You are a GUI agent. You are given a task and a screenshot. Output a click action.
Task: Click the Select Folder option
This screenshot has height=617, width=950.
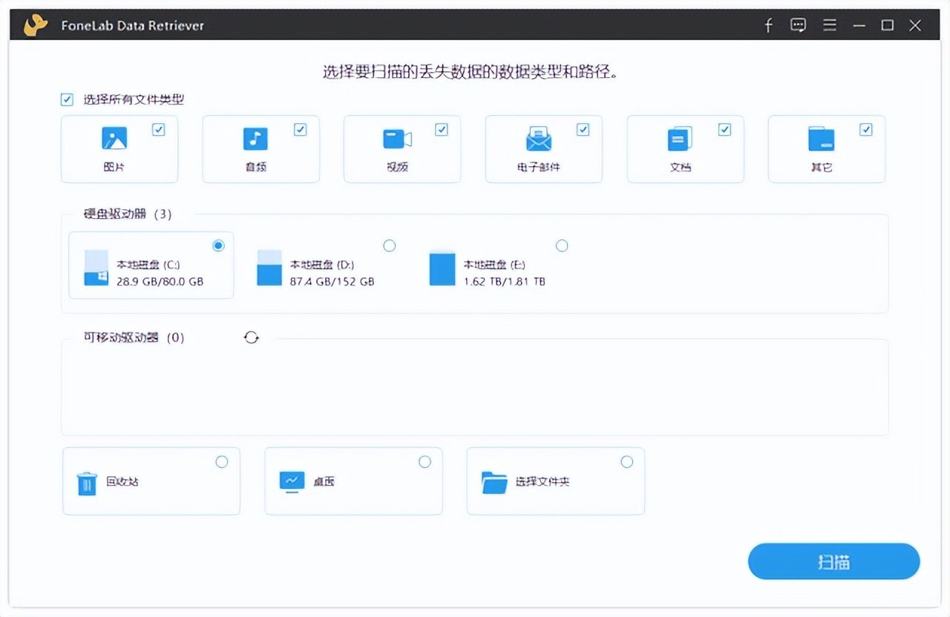click(x=626, y=462)
